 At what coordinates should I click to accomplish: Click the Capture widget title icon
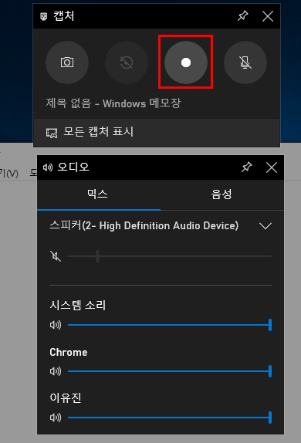(x=43, y=16)
